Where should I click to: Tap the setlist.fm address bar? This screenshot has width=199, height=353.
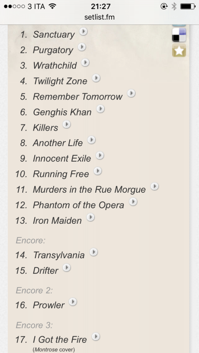[99, 16]
